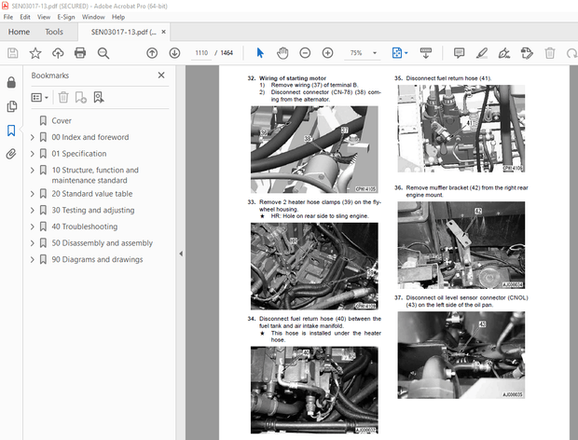
Task: Open 40 Troubleshooting bookmark text
Action: tap(85, 227)
